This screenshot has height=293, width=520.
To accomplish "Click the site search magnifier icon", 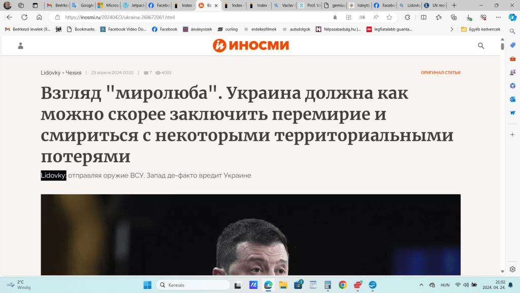I will [481, 46].
